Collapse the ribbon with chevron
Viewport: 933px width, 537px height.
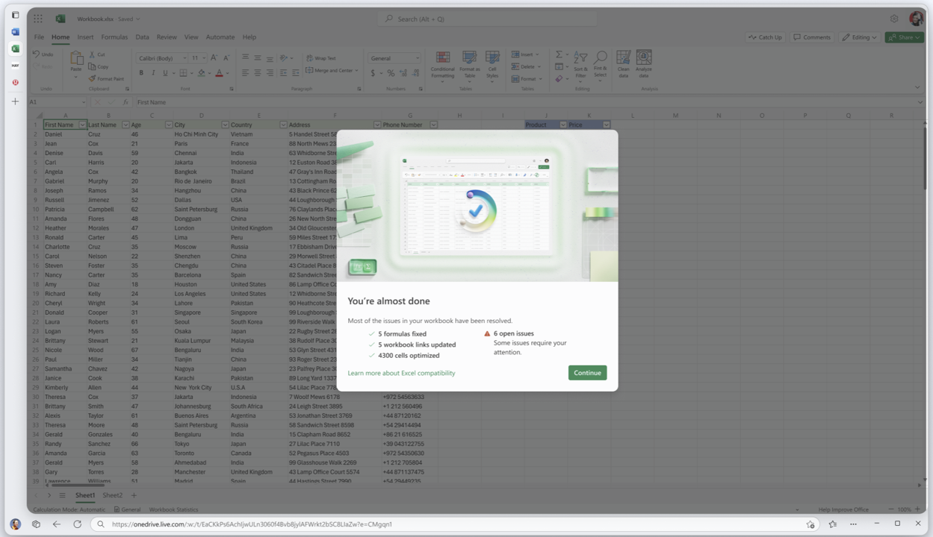point(917,87)
